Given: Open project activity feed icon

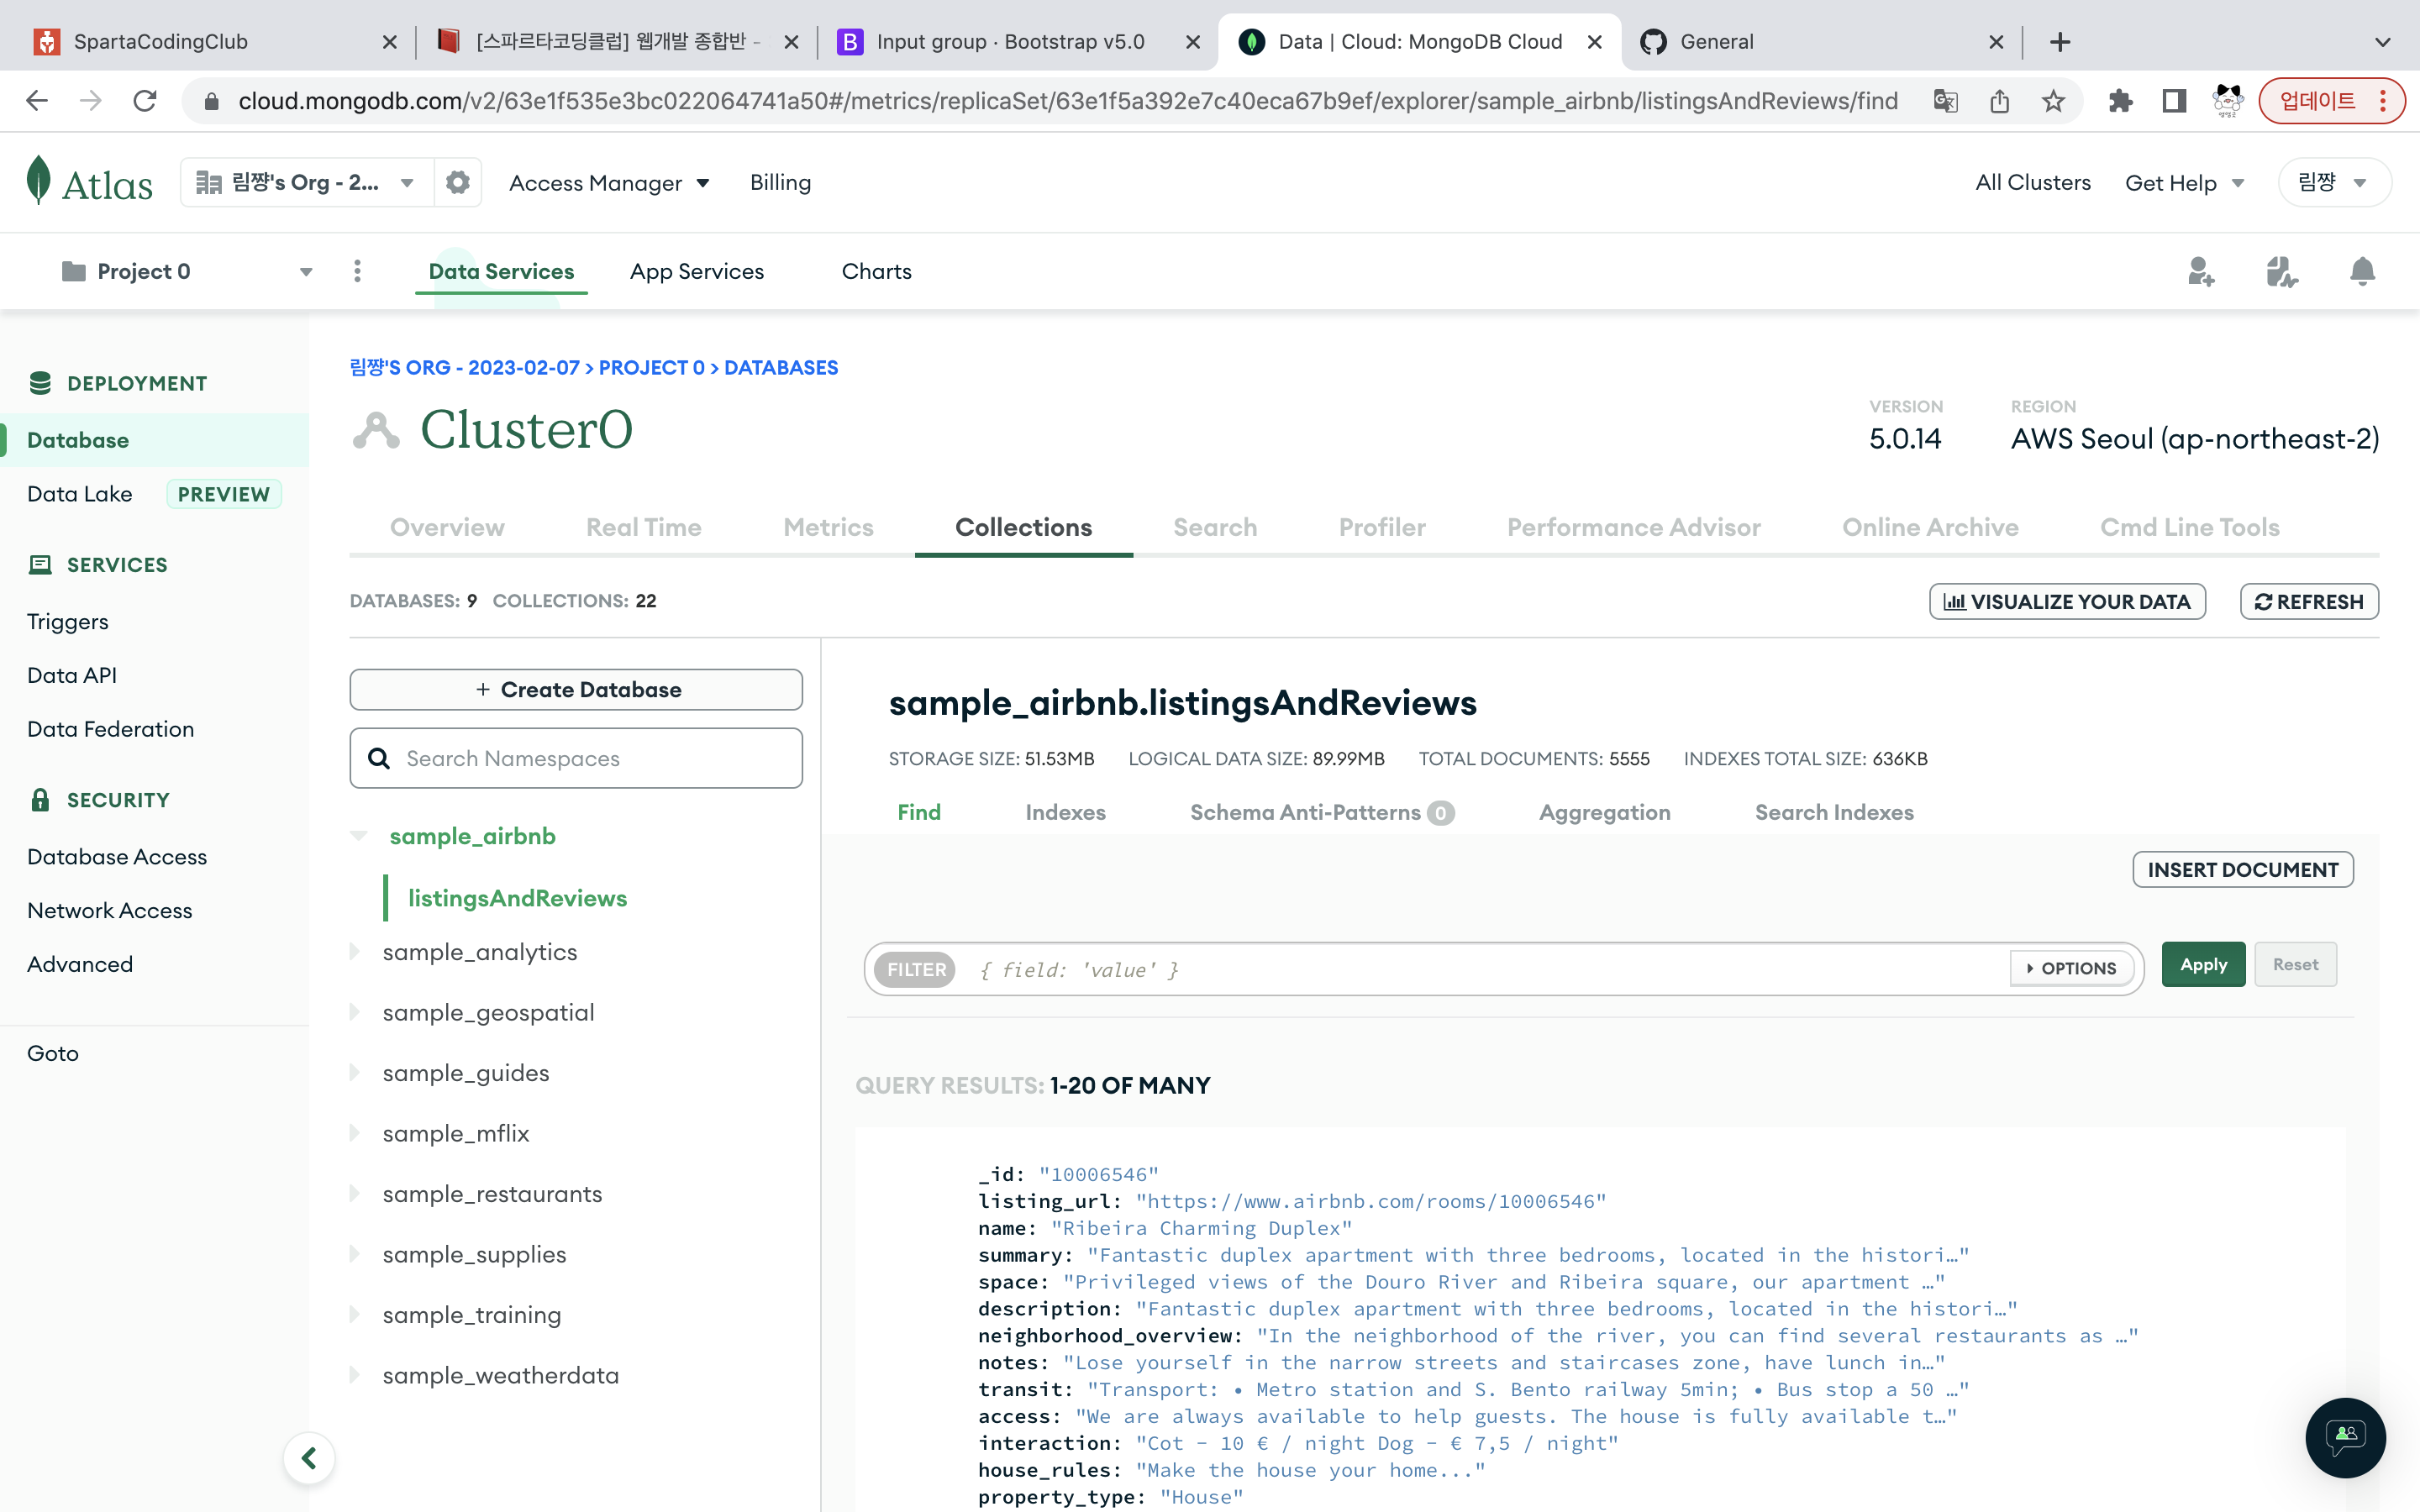Looking at the screenshot, I should 2281,271.
